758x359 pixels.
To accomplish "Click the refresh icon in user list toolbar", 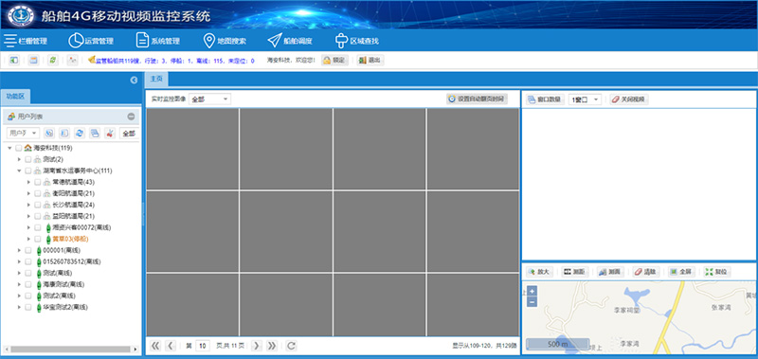I will click(x=80, y=134).
